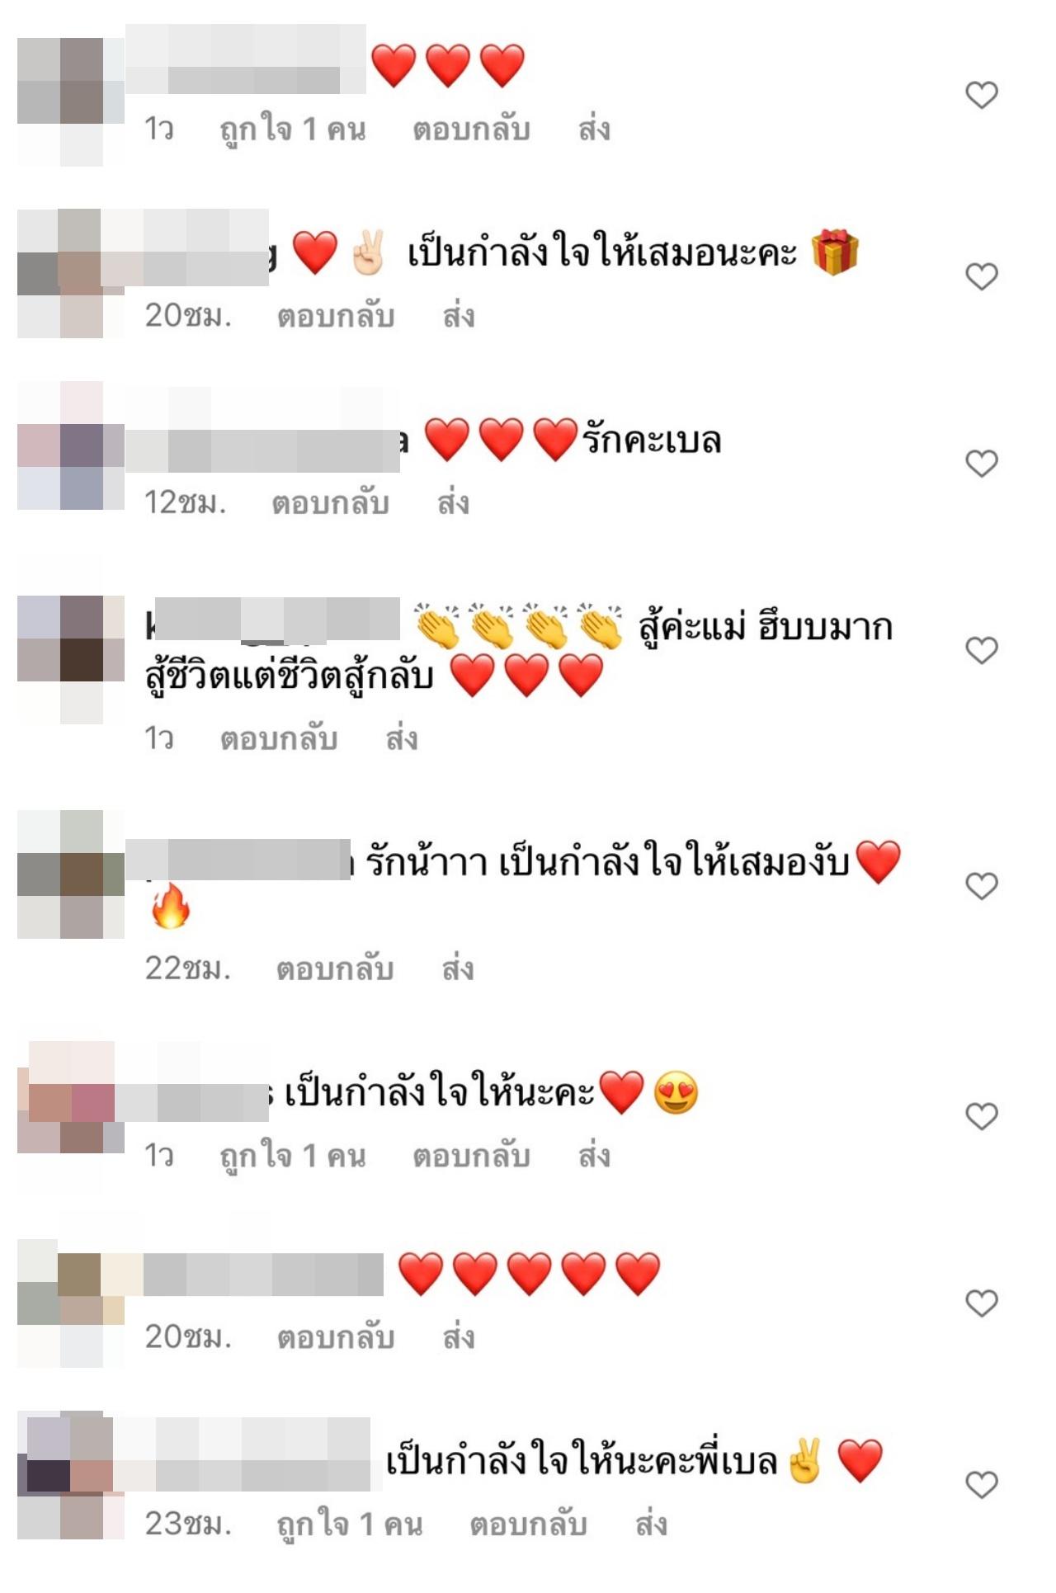Like the 'พี่เบล' comment posted 23ชม.

coord(982,1485)
